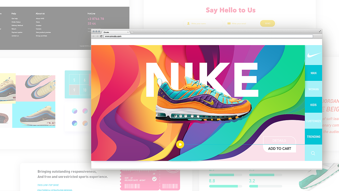The height and width of the screenshot is (191, 339).
Task: Click the Return footer link
Action: [x=14, y=29]
